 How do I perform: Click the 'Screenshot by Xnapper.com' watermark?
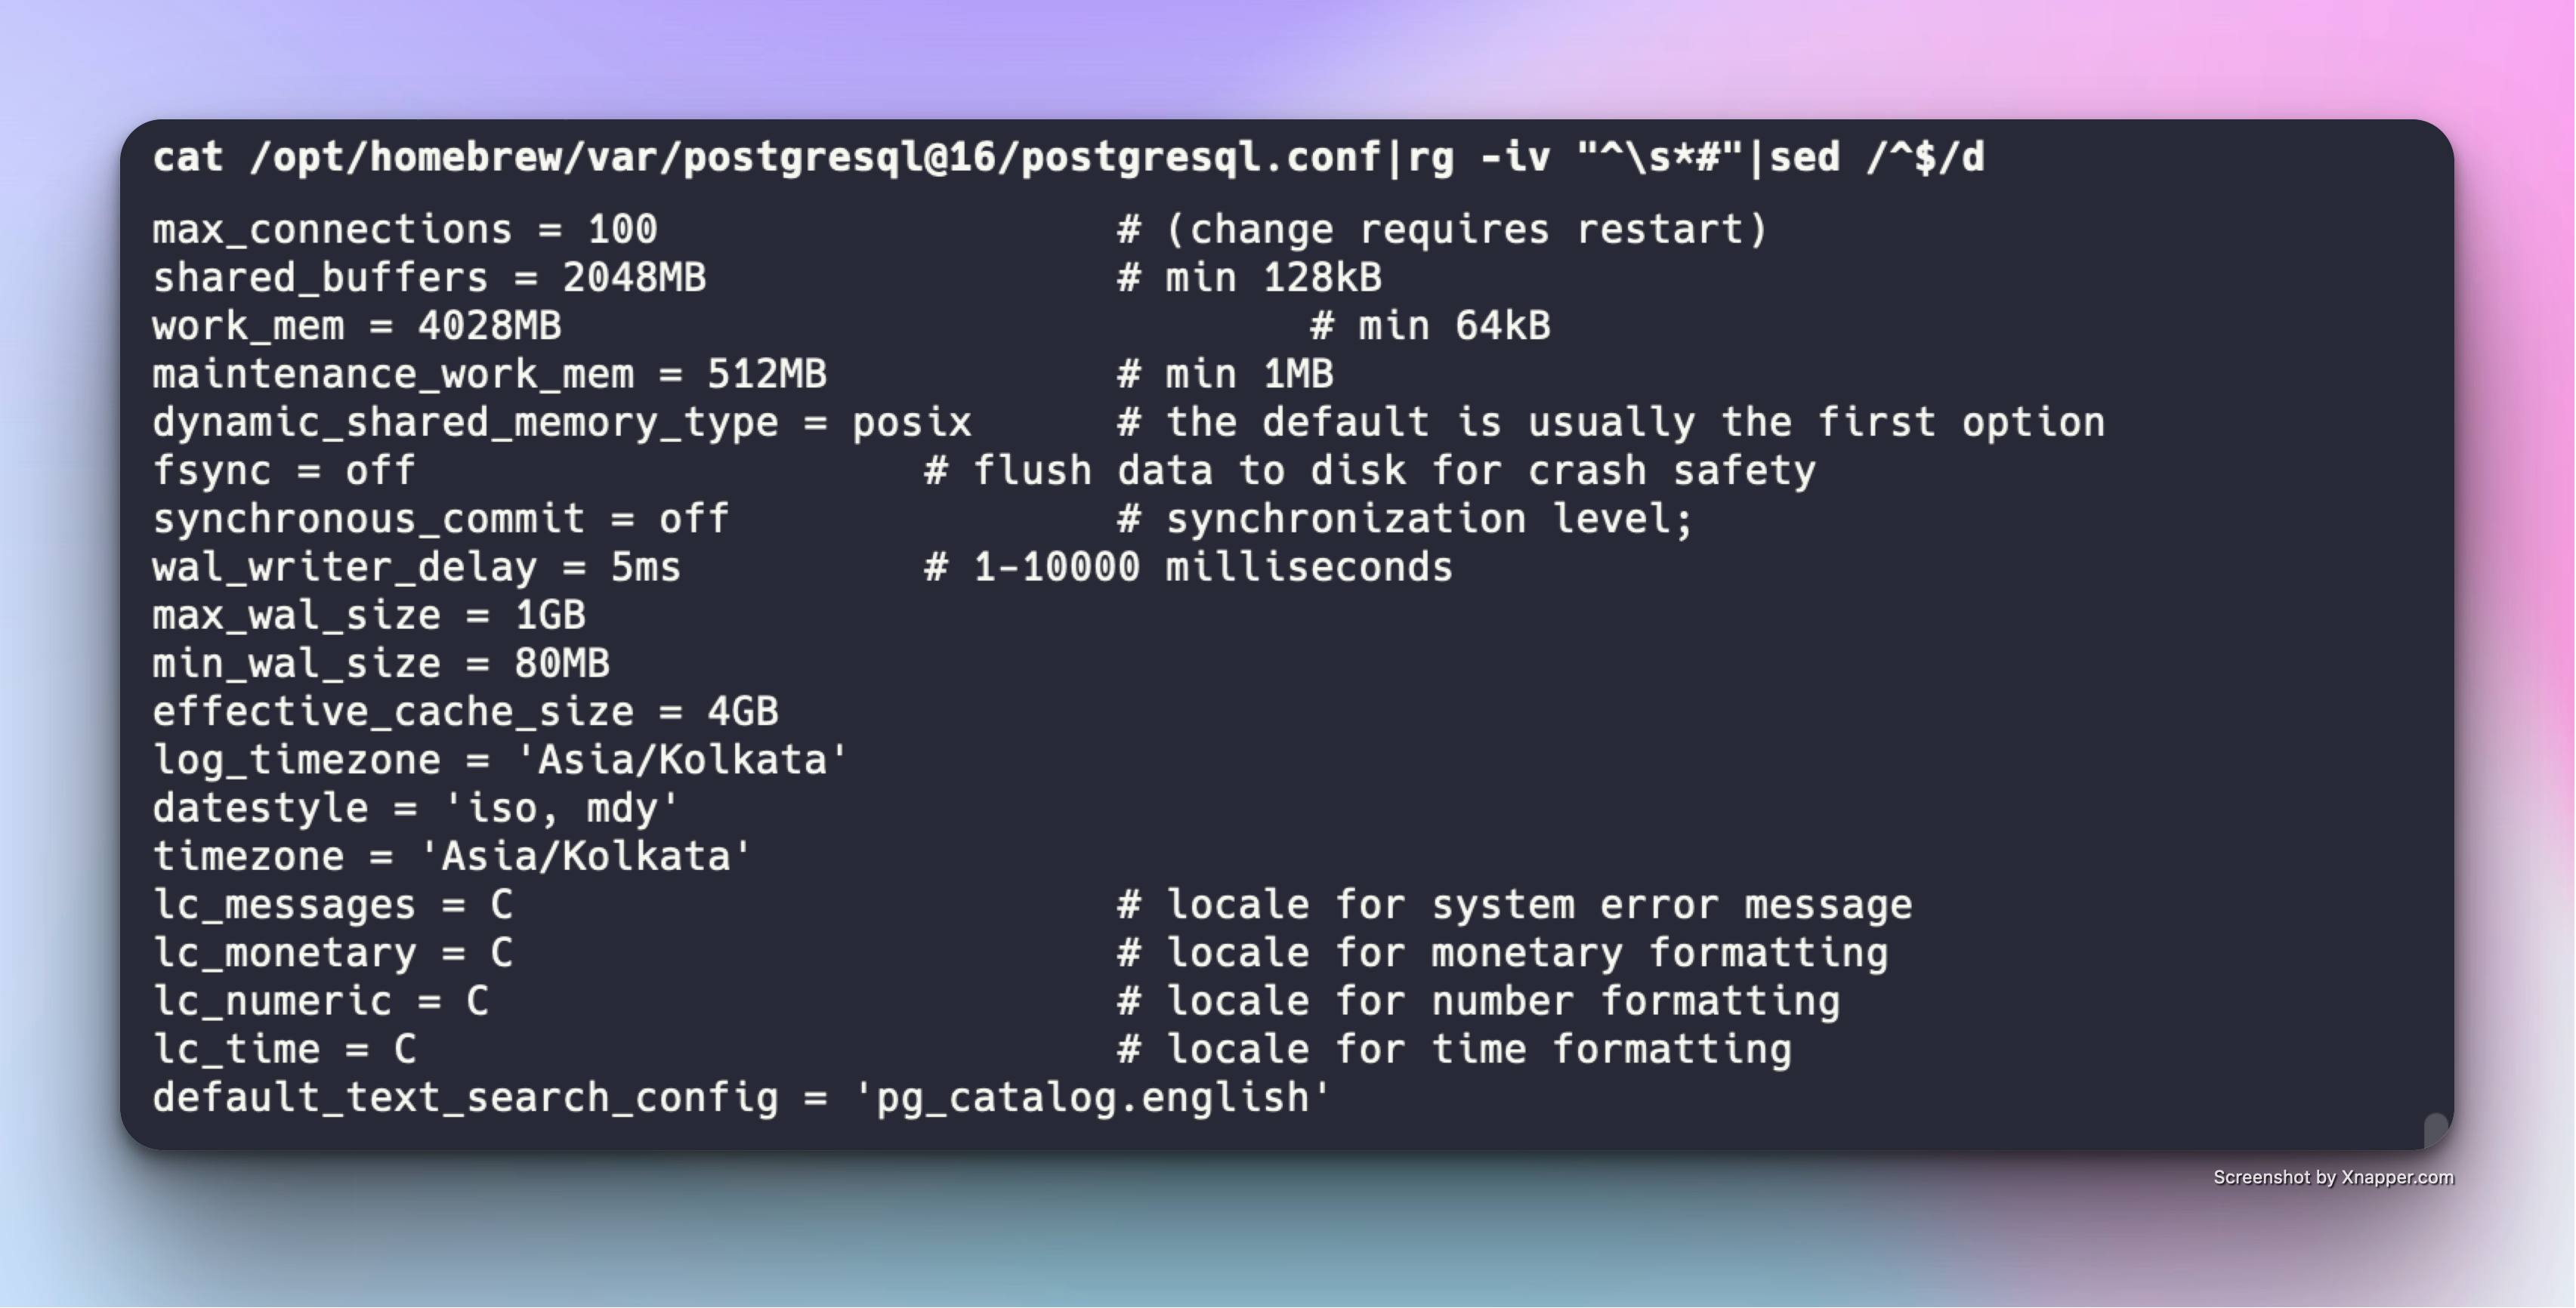coord(2333,1177)
